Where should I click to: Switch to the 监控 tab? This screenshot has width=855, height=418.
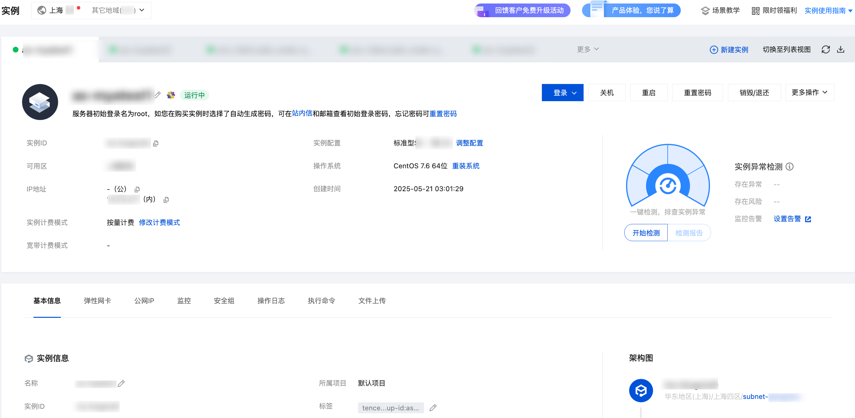184,301
